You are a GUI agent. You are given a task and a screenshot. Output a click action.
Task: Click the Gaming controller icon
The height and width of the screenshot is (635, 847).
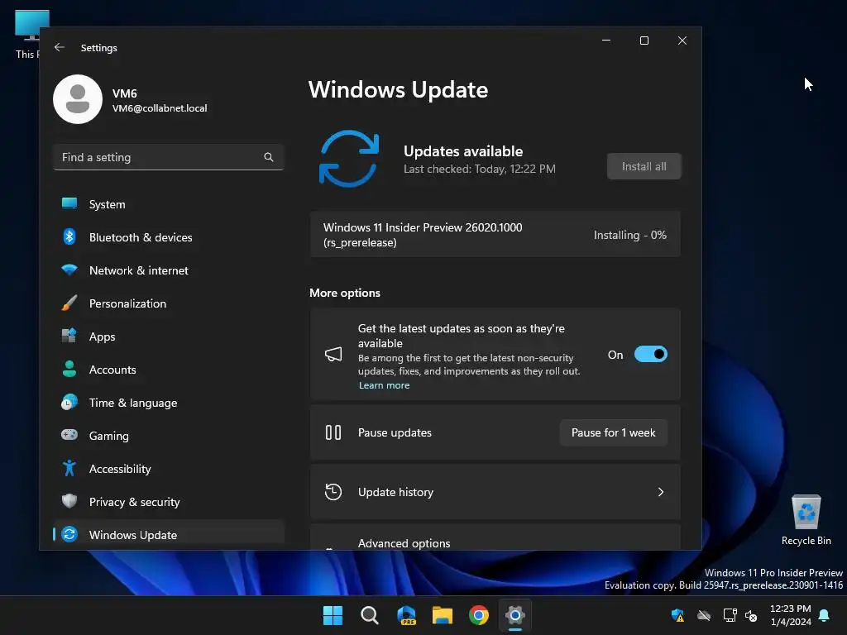click(69, 435)
